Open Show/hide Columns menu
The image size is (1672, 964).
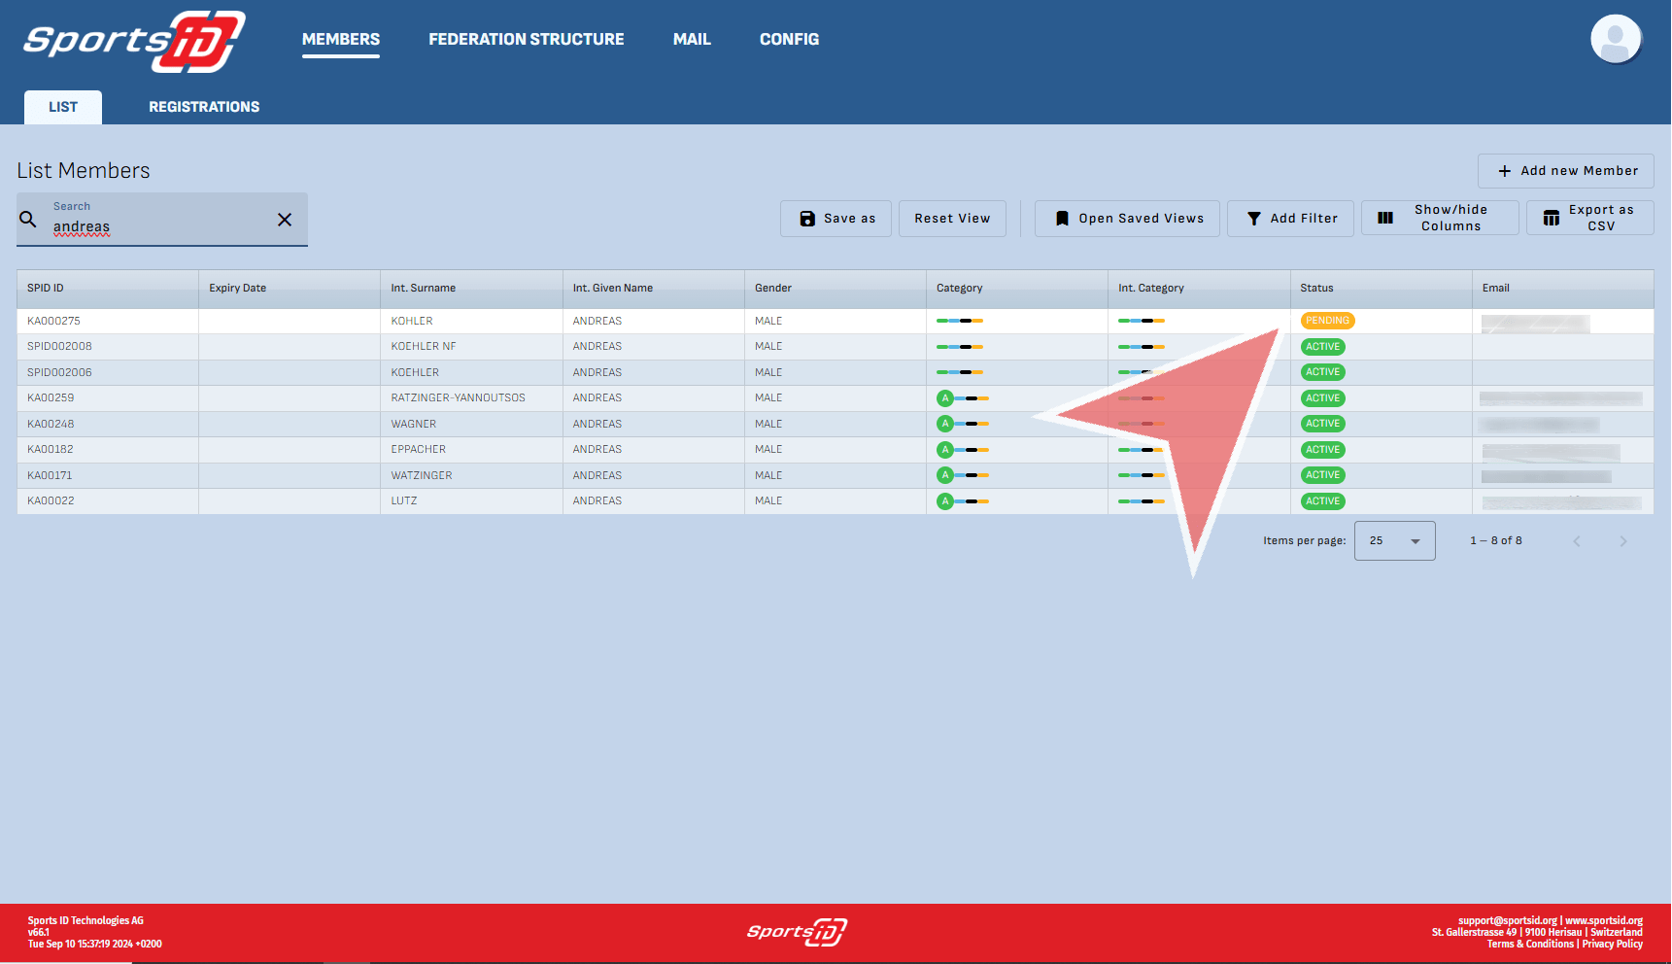click(x=1439, y=218)
